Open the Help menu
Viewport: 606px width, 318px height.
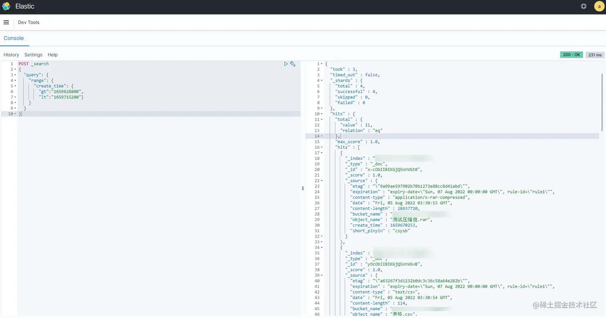pyautogui.click(x=53, y=55)
